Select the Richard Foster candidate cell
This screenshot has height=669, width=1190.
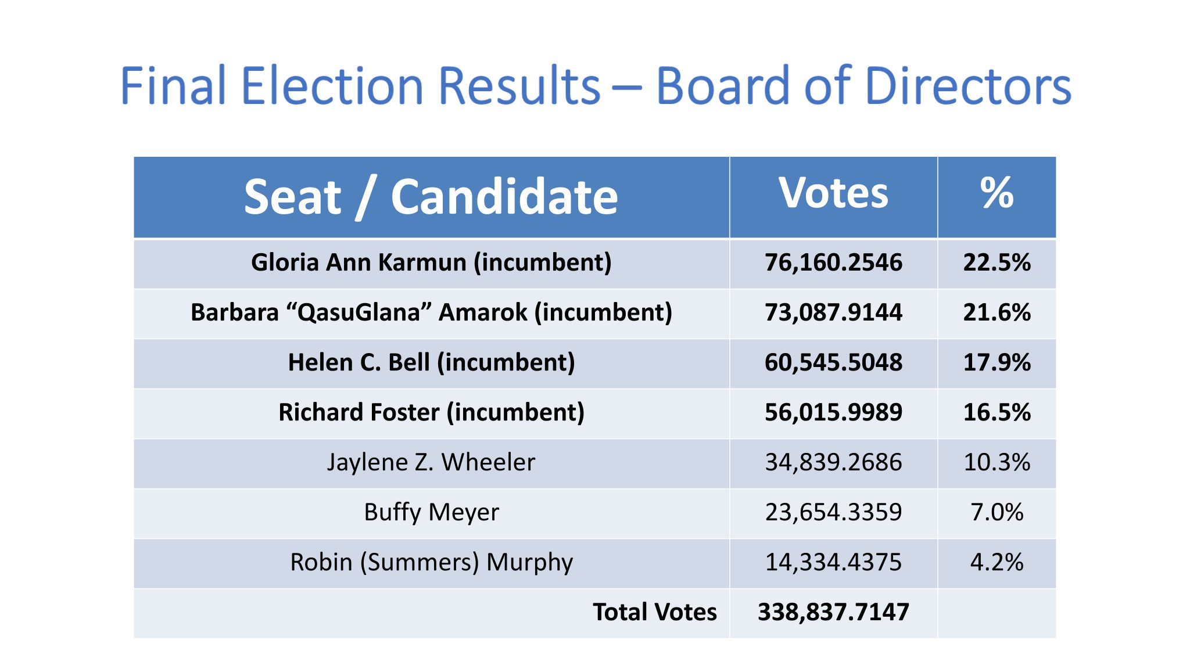(x=431, y=412)
